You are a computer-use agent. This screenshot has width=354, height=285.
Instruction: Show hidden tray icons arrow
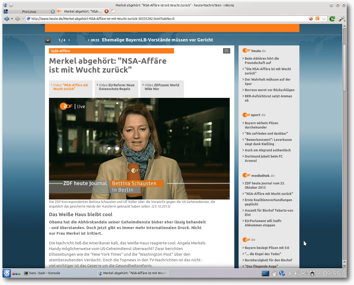click(x=319, y=273)
